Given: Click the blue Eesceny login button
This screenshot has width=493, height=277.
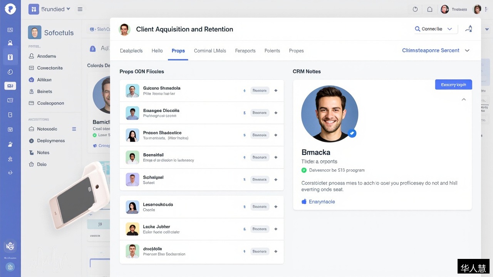Looking at the screenshot, I should [x=453, y=85].
